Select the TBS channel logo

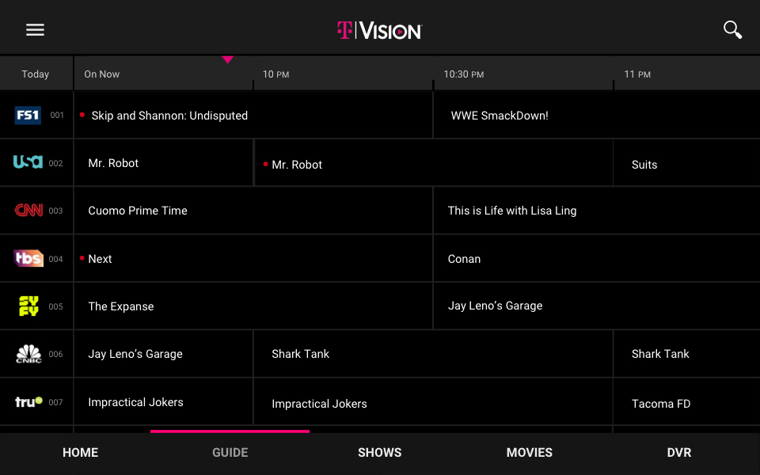click(28, 258)
